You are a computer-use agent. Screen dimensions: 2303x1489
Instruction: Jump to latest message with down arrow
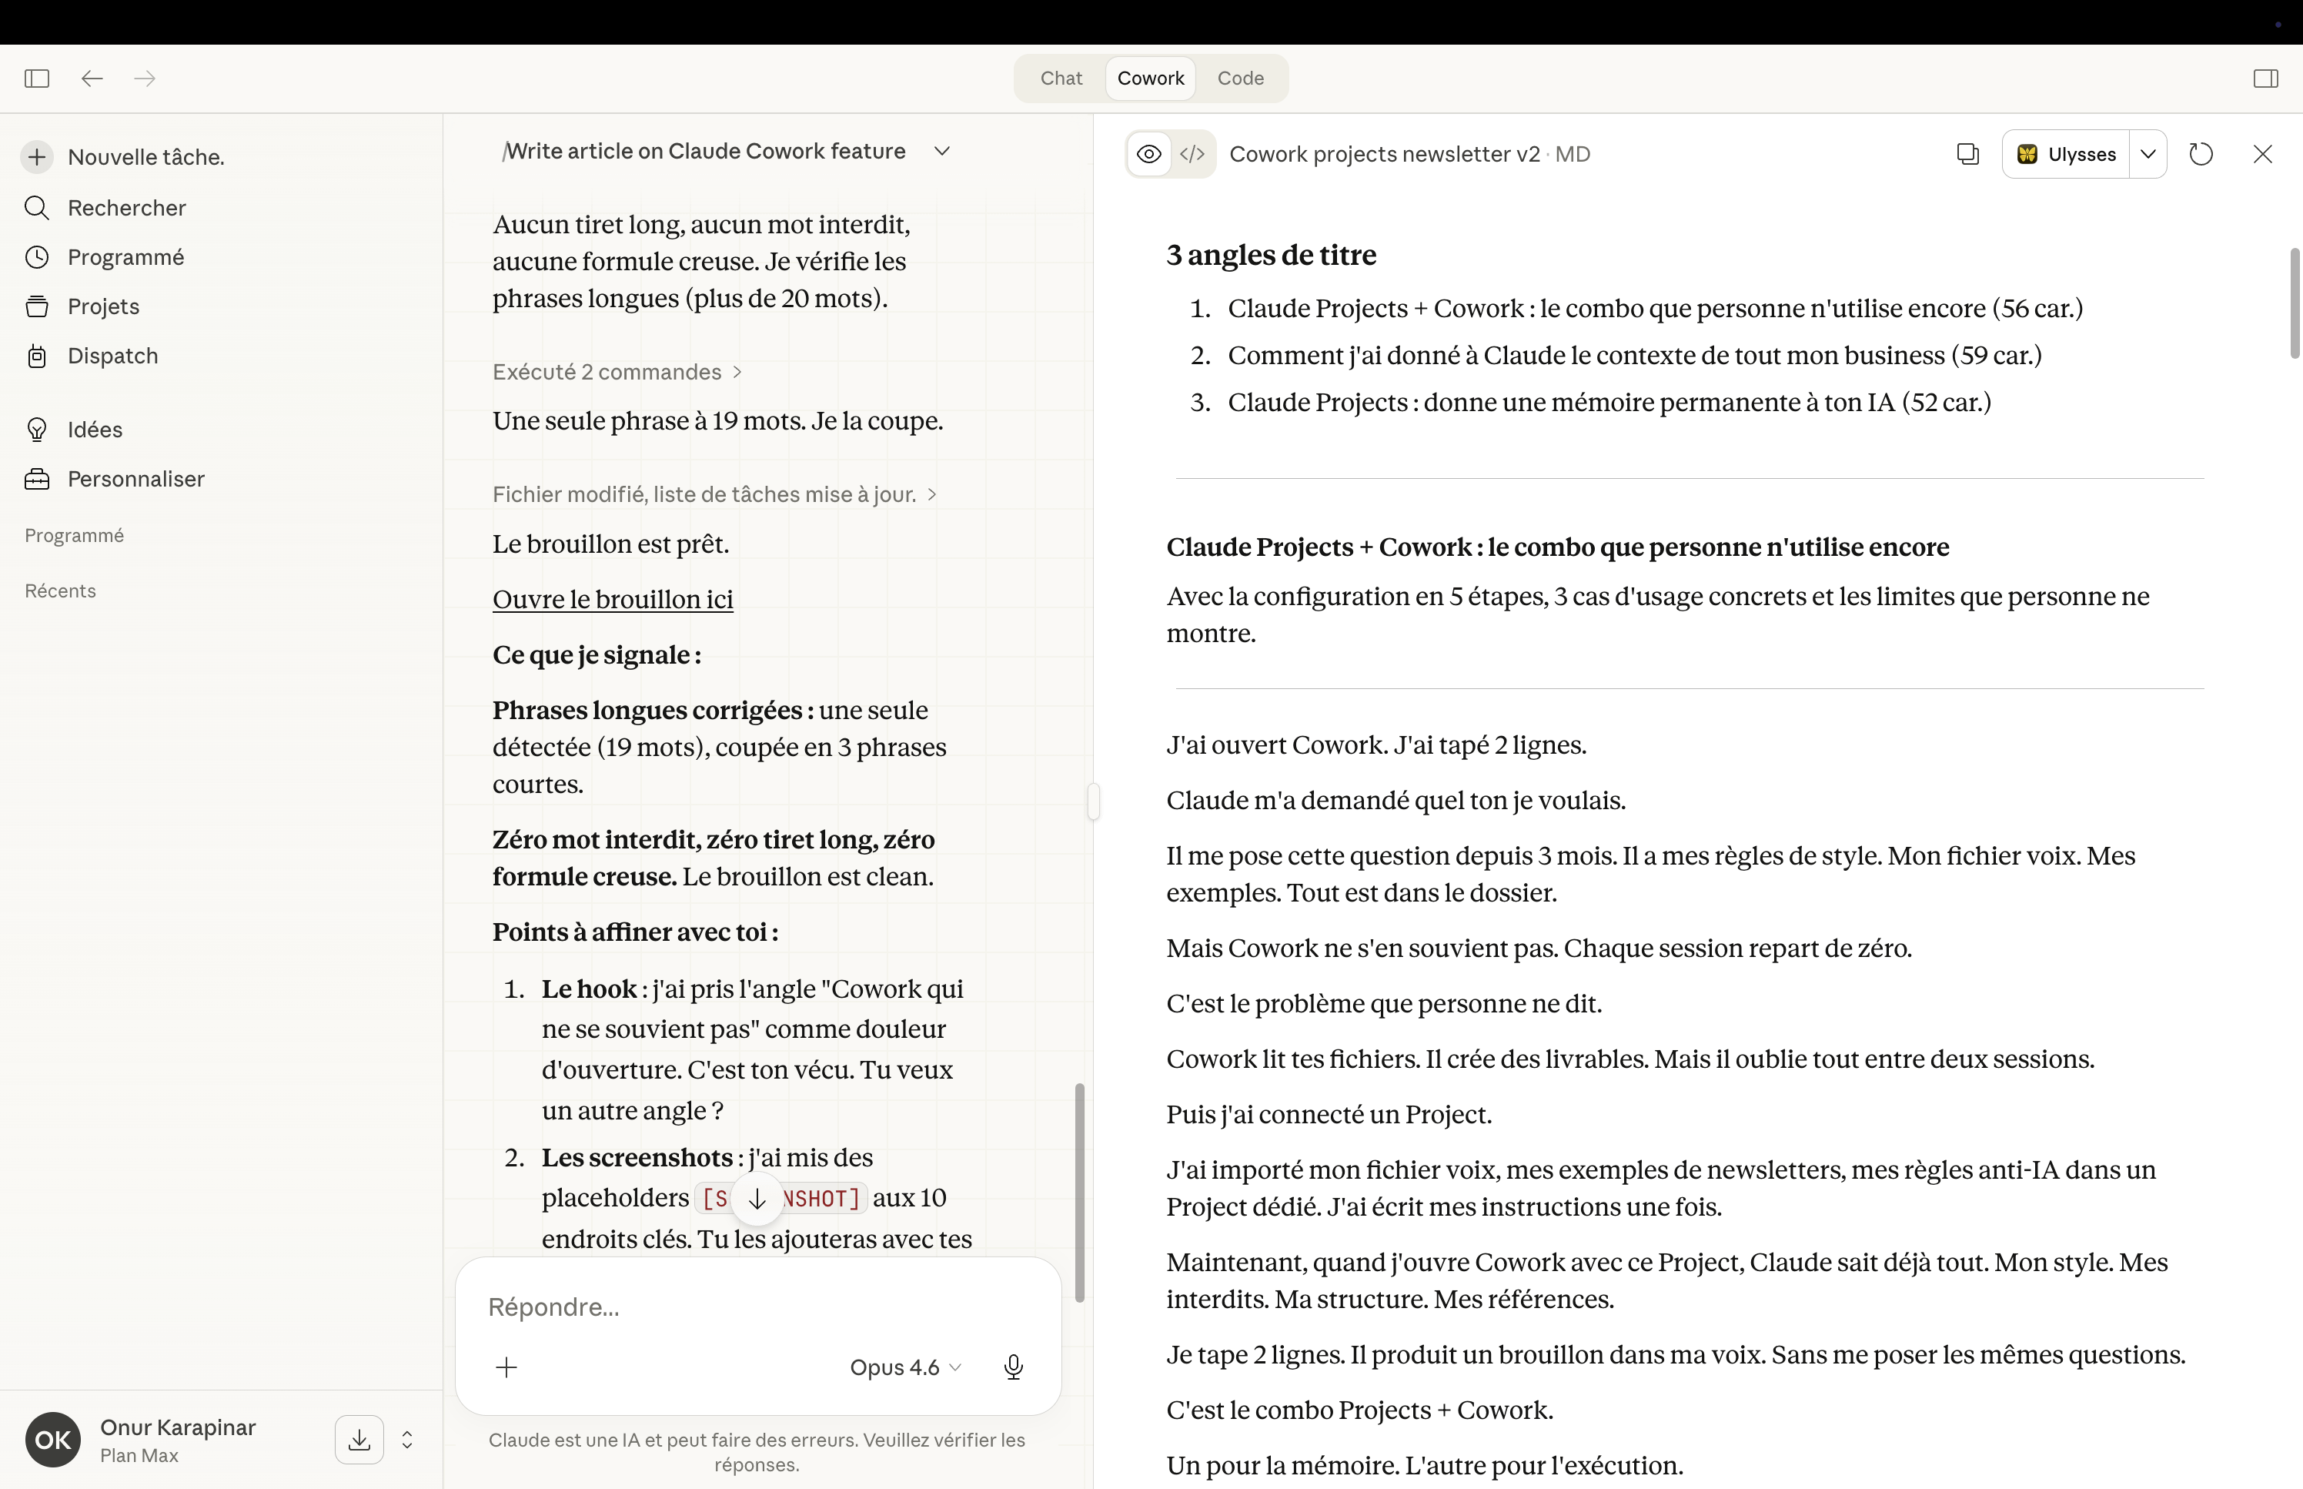(757, 1200)
